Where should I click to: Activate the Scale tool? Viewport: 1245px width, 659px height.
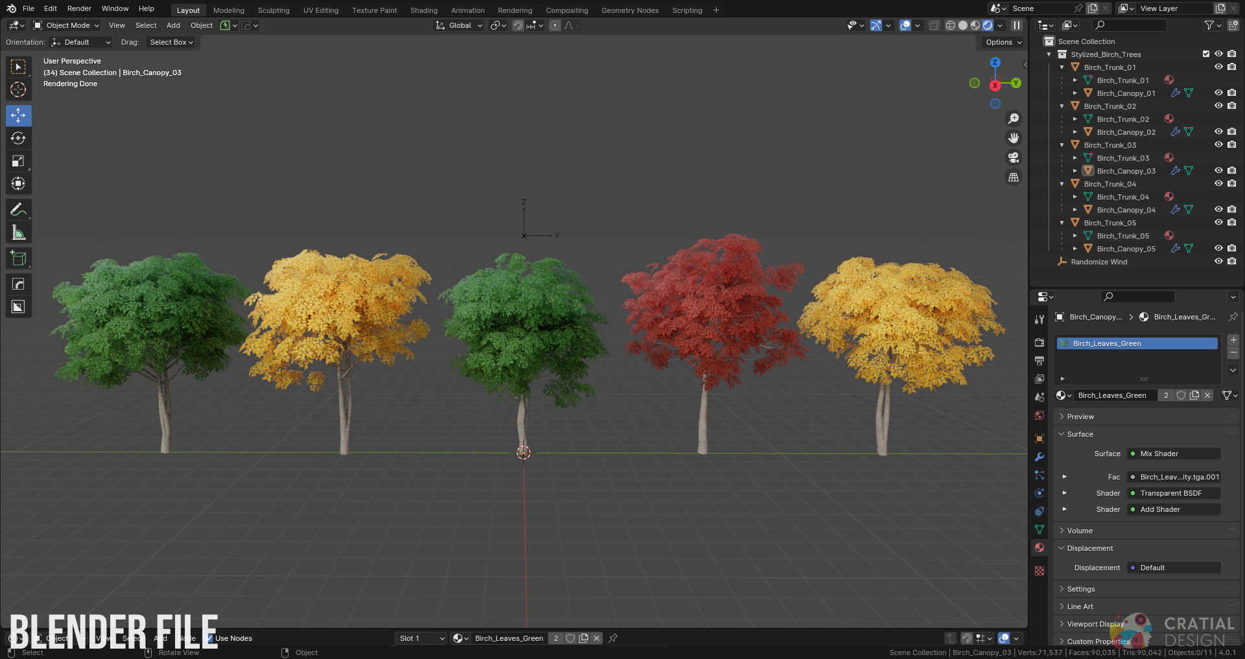click(18, 161)
